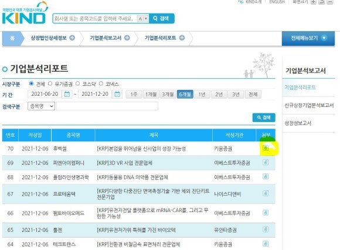Open report titled 본업을 뛰어넘을 신사업의 성장 가능성

[141, 149]
